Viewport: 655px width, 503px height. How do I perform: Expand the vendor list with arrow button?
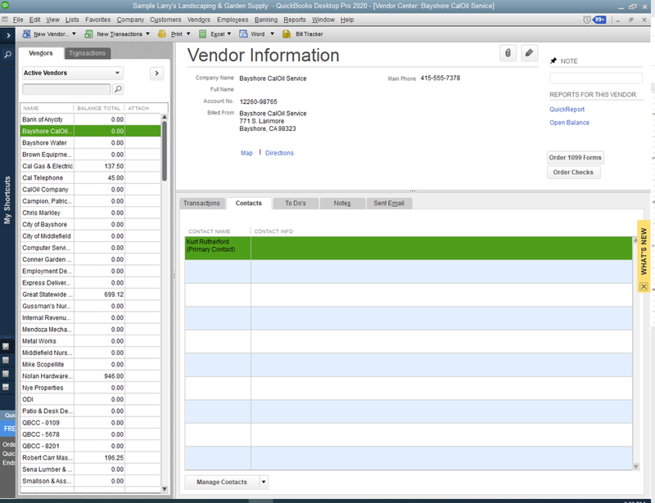(156, 74)
